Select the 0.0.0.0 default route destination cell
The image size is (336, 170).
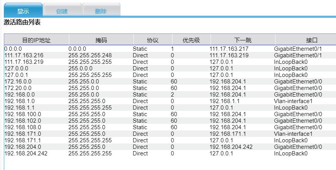14,49
